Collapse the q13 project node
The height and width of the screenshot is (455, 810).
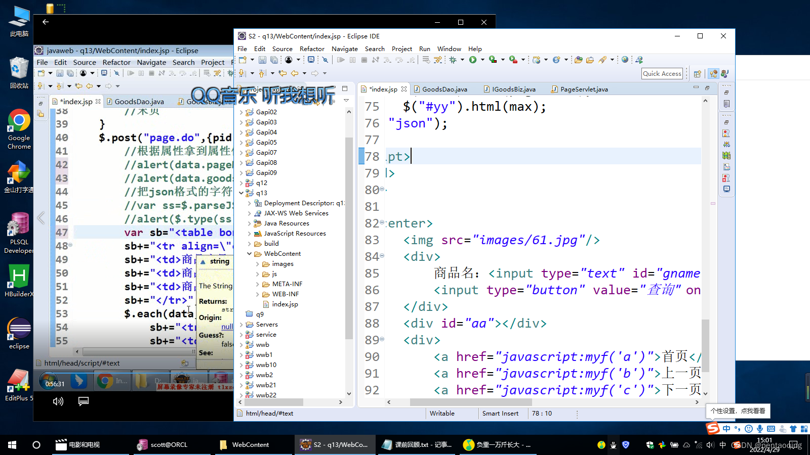click(x=241, y=193)
